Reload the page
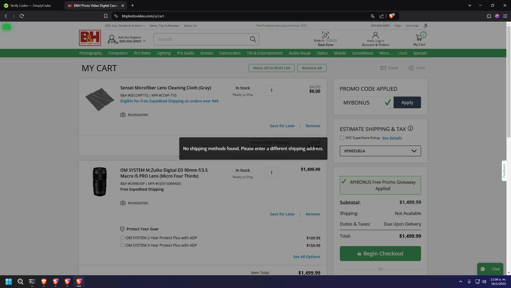Viewport: 511px width, 288px height. click(x=22, y=16)
